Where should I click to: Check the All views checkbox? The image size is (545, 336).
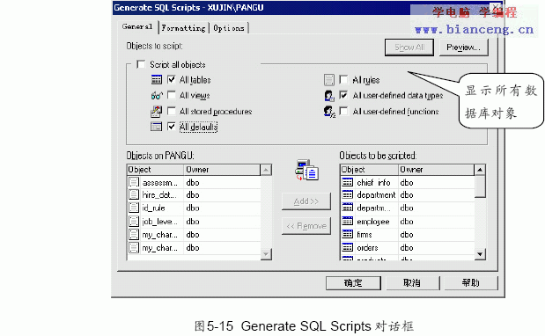tap(172, 95)
